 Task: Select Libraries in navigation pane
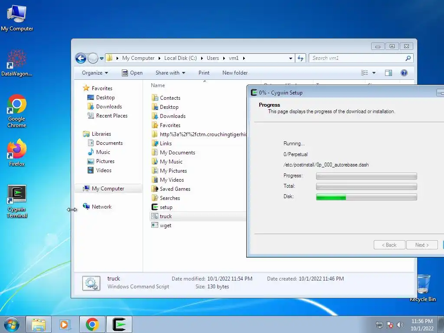tap(97, 134)
